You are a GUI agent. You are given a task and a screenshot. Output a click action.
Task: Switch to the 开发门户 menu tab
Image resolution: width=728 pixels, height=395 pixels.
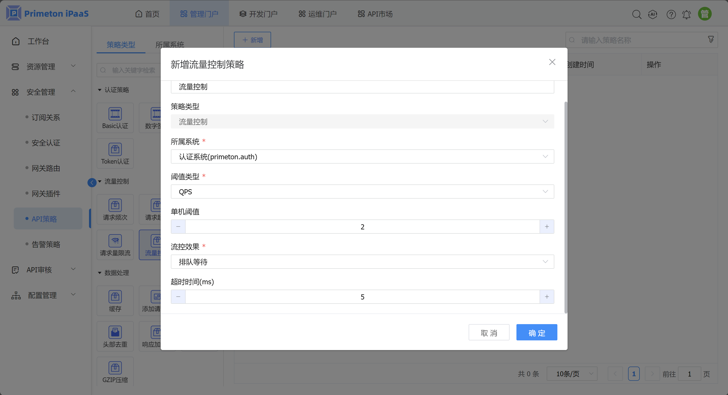[x=258, y=14]
